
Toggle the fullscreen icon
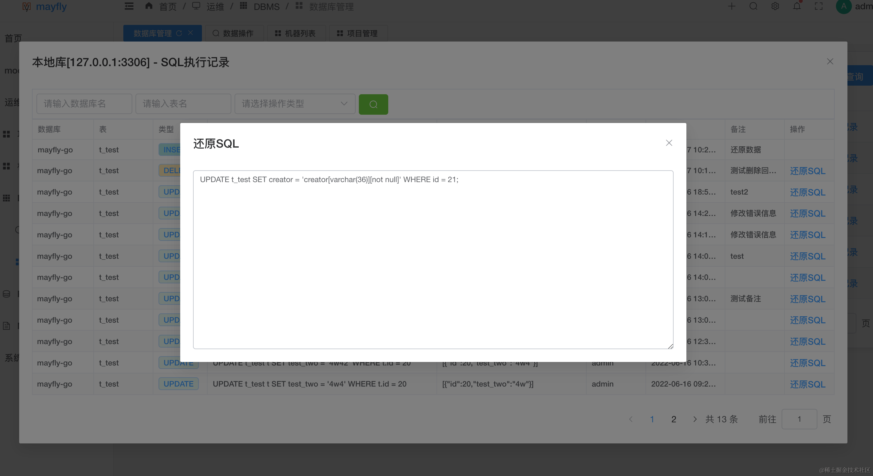point(819,6)
